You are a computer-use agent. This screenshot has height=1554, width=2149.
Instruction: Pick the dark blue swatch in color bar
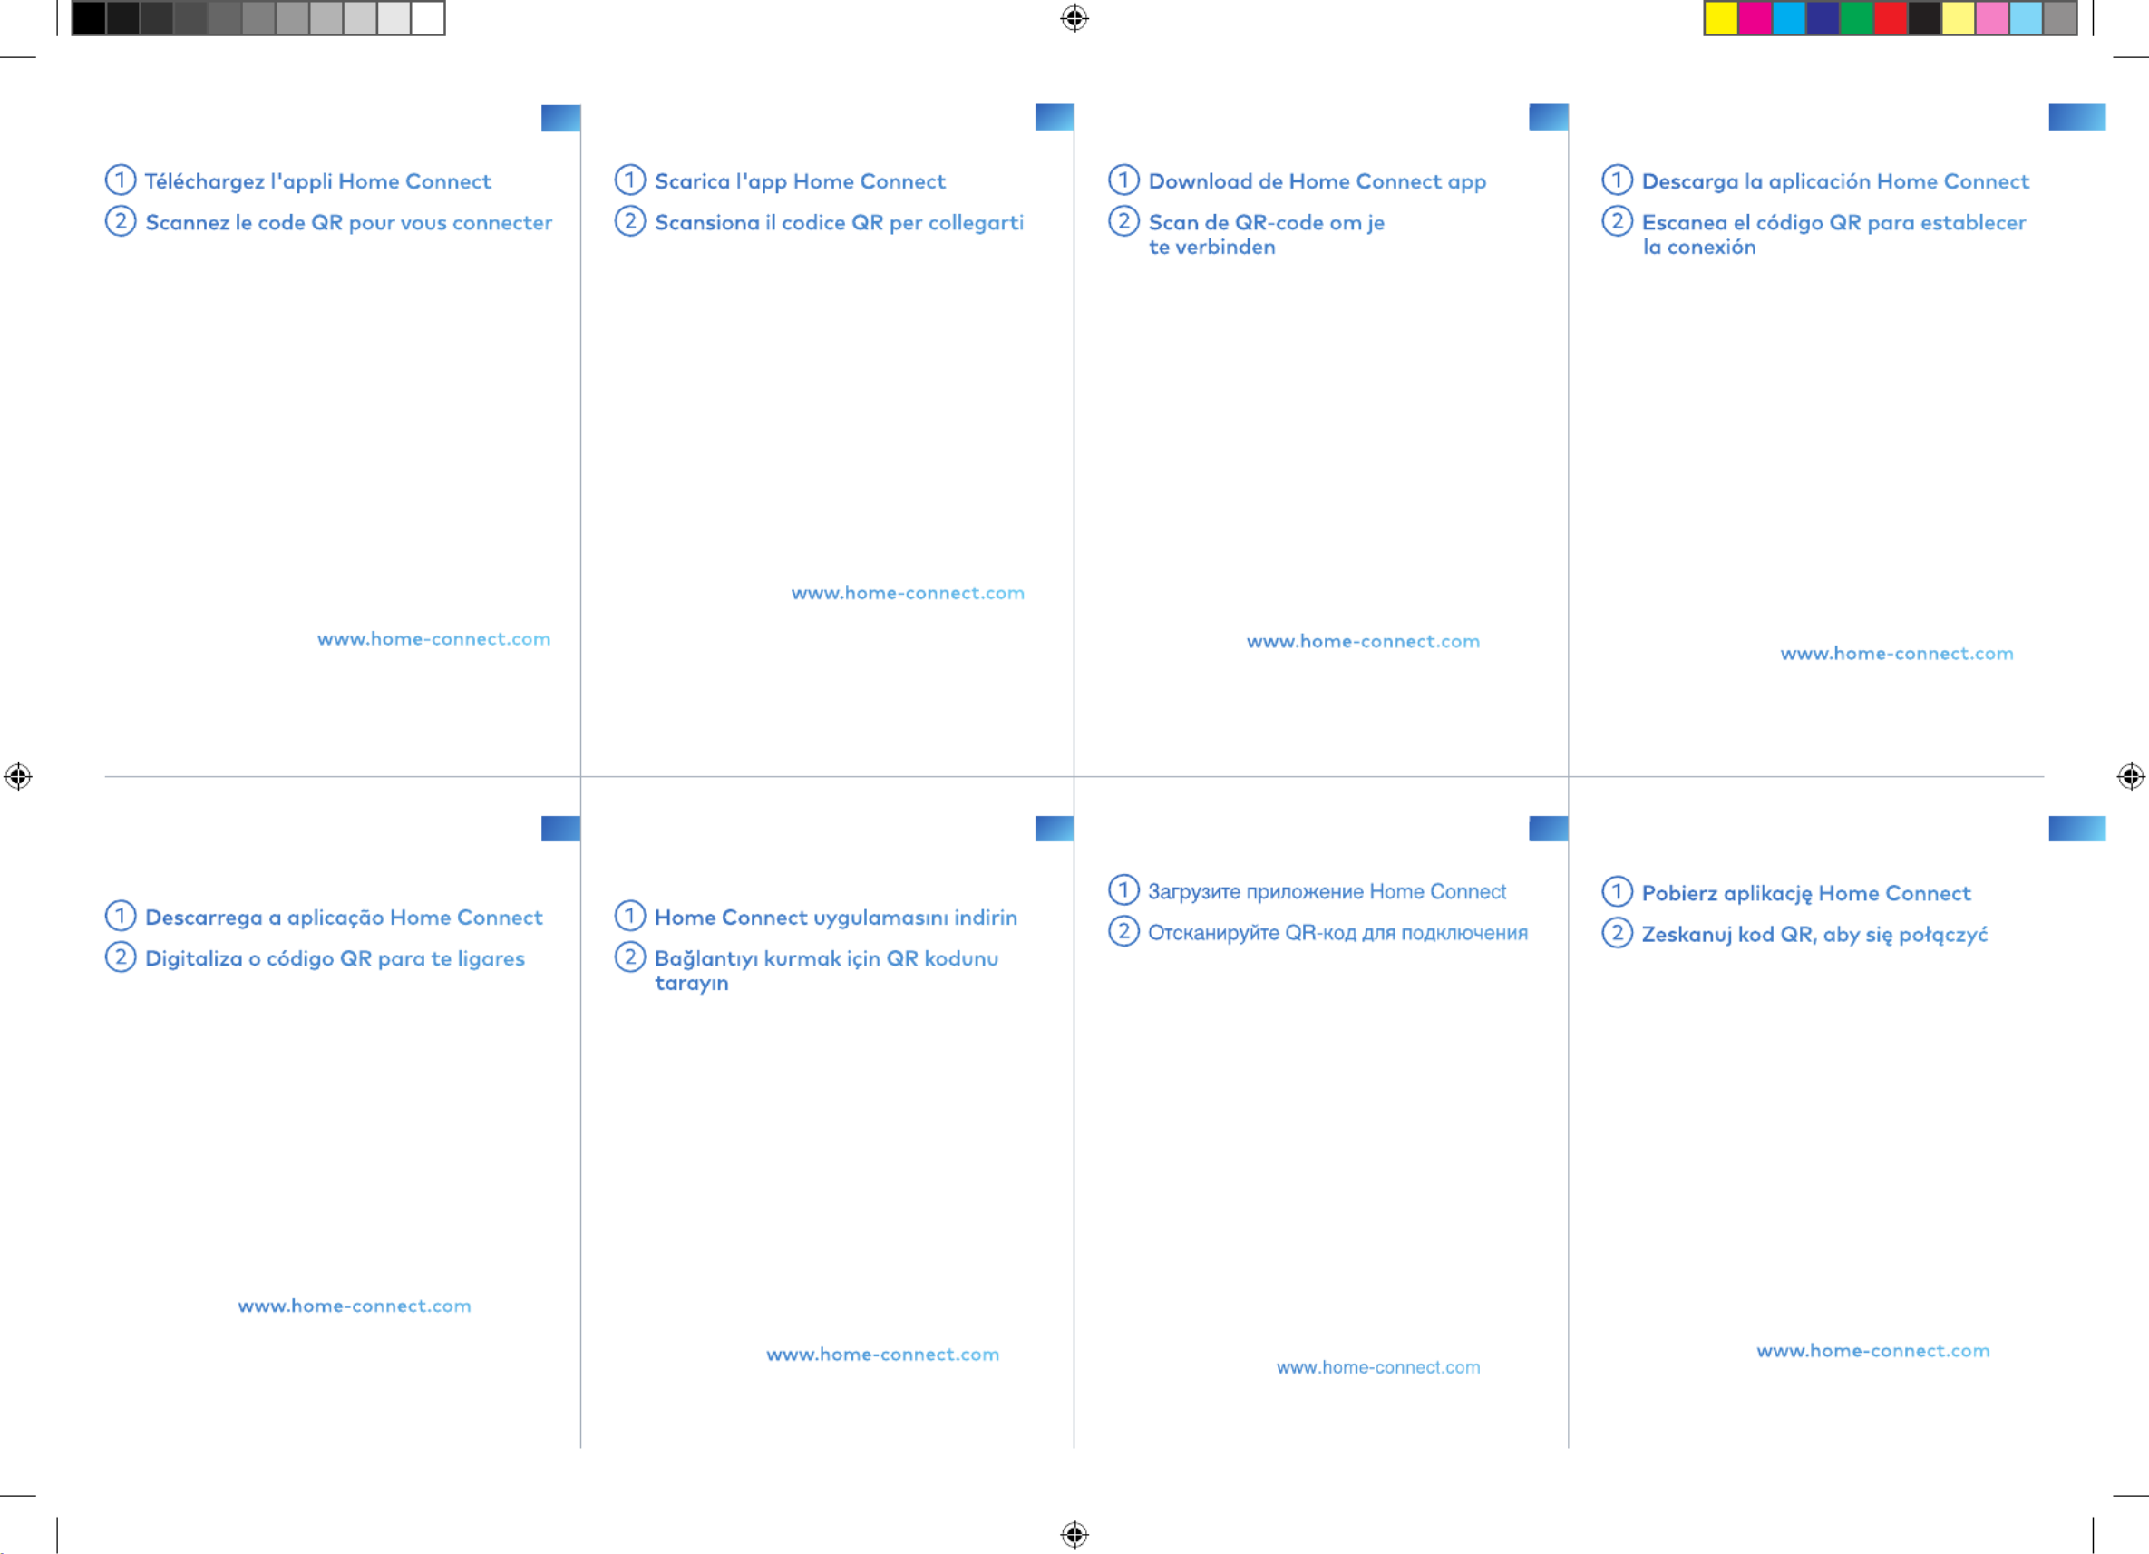pyautogui.click(x=1823, y=18)
